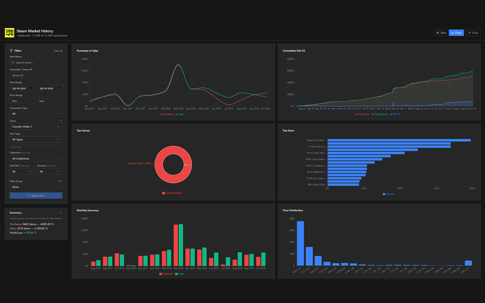Toggle the Purchases legend in Purchases vs Sales
Image resolution: width=485 pixels, height=303 pixels.
[x=166, y=114]
